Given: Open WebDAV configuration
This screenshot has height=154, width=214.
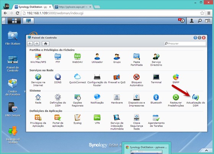Looking at the screenshot, I should pyautogui.click(x=77, y=58).
